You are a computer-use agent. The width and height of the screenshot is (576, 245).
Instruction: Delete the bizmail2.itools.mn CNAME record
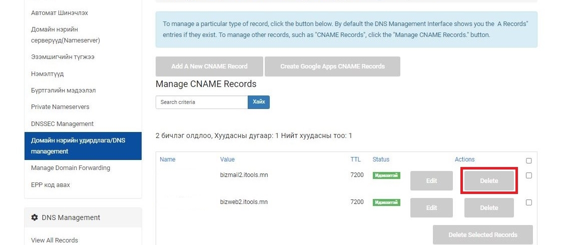pos(489,181)
